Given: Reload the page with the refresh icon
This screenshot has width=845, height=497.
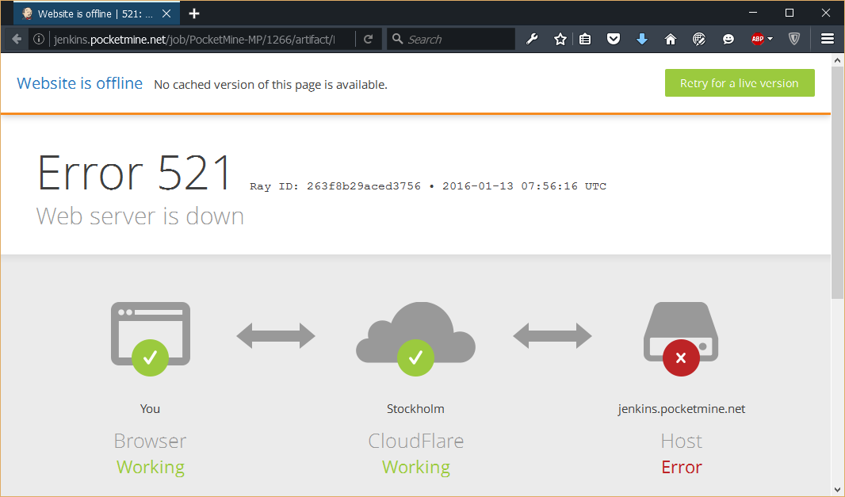Looking at the screenshot, I should pyautogui.click(x=369, y=39).
